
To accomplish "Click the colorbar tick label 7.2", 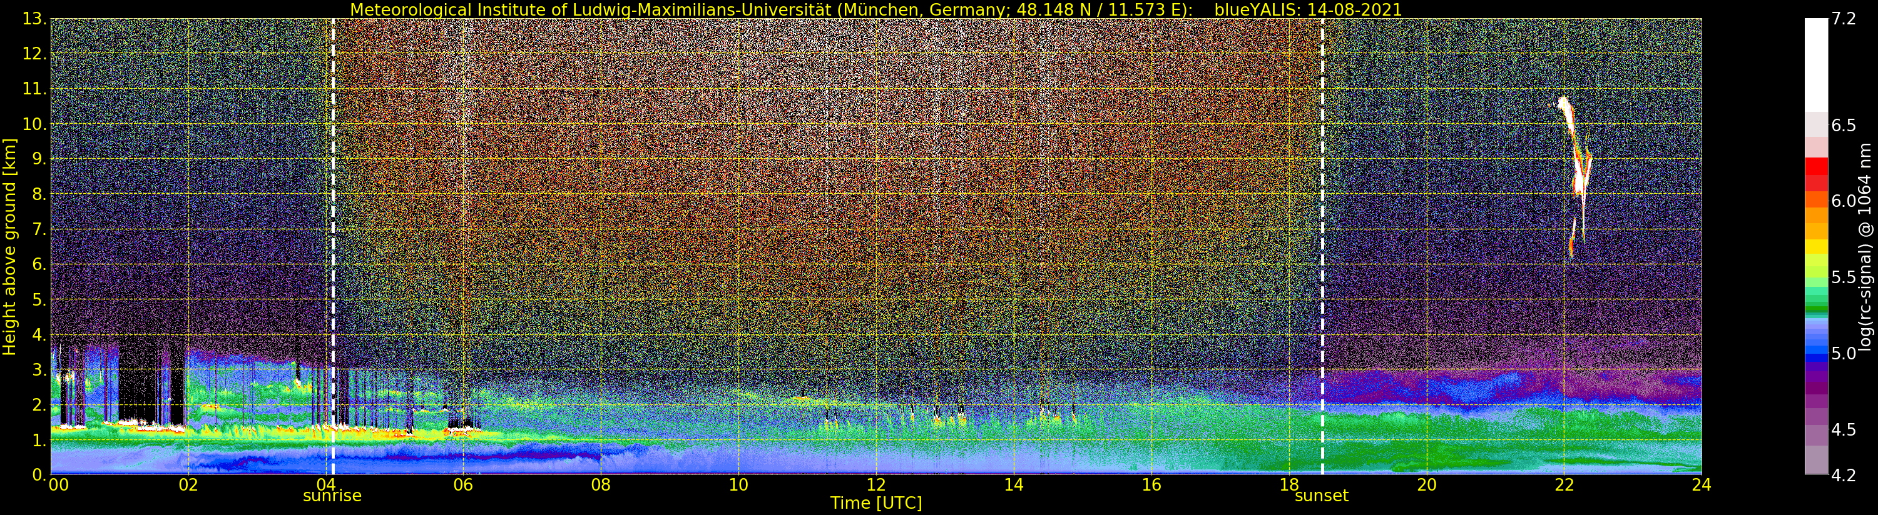I will click(1843, 19).
